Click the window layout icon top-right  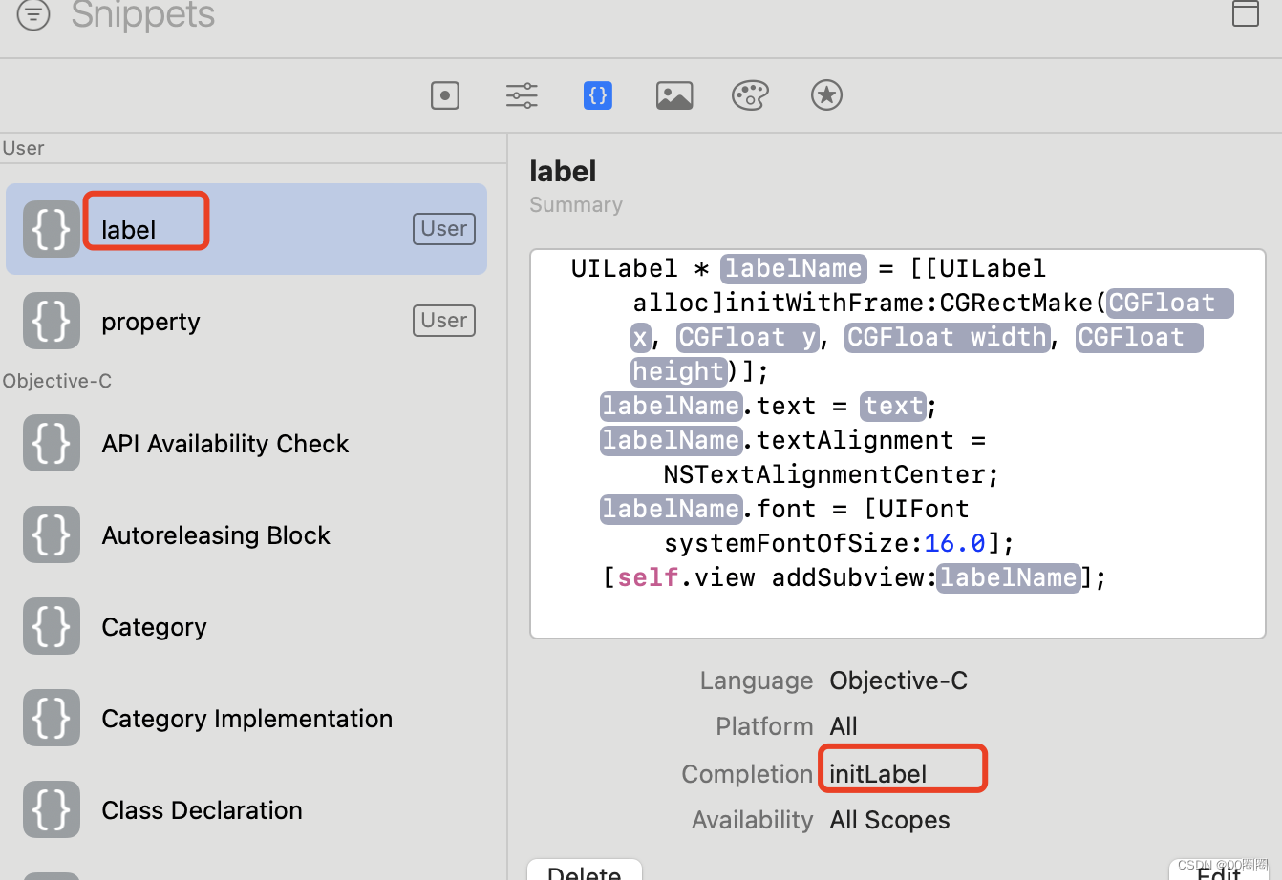tap(1245, 14)
